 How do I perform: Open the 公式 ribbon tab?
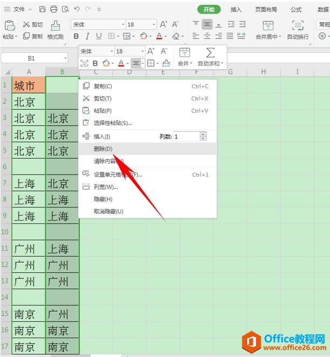(x=296, y=9)
